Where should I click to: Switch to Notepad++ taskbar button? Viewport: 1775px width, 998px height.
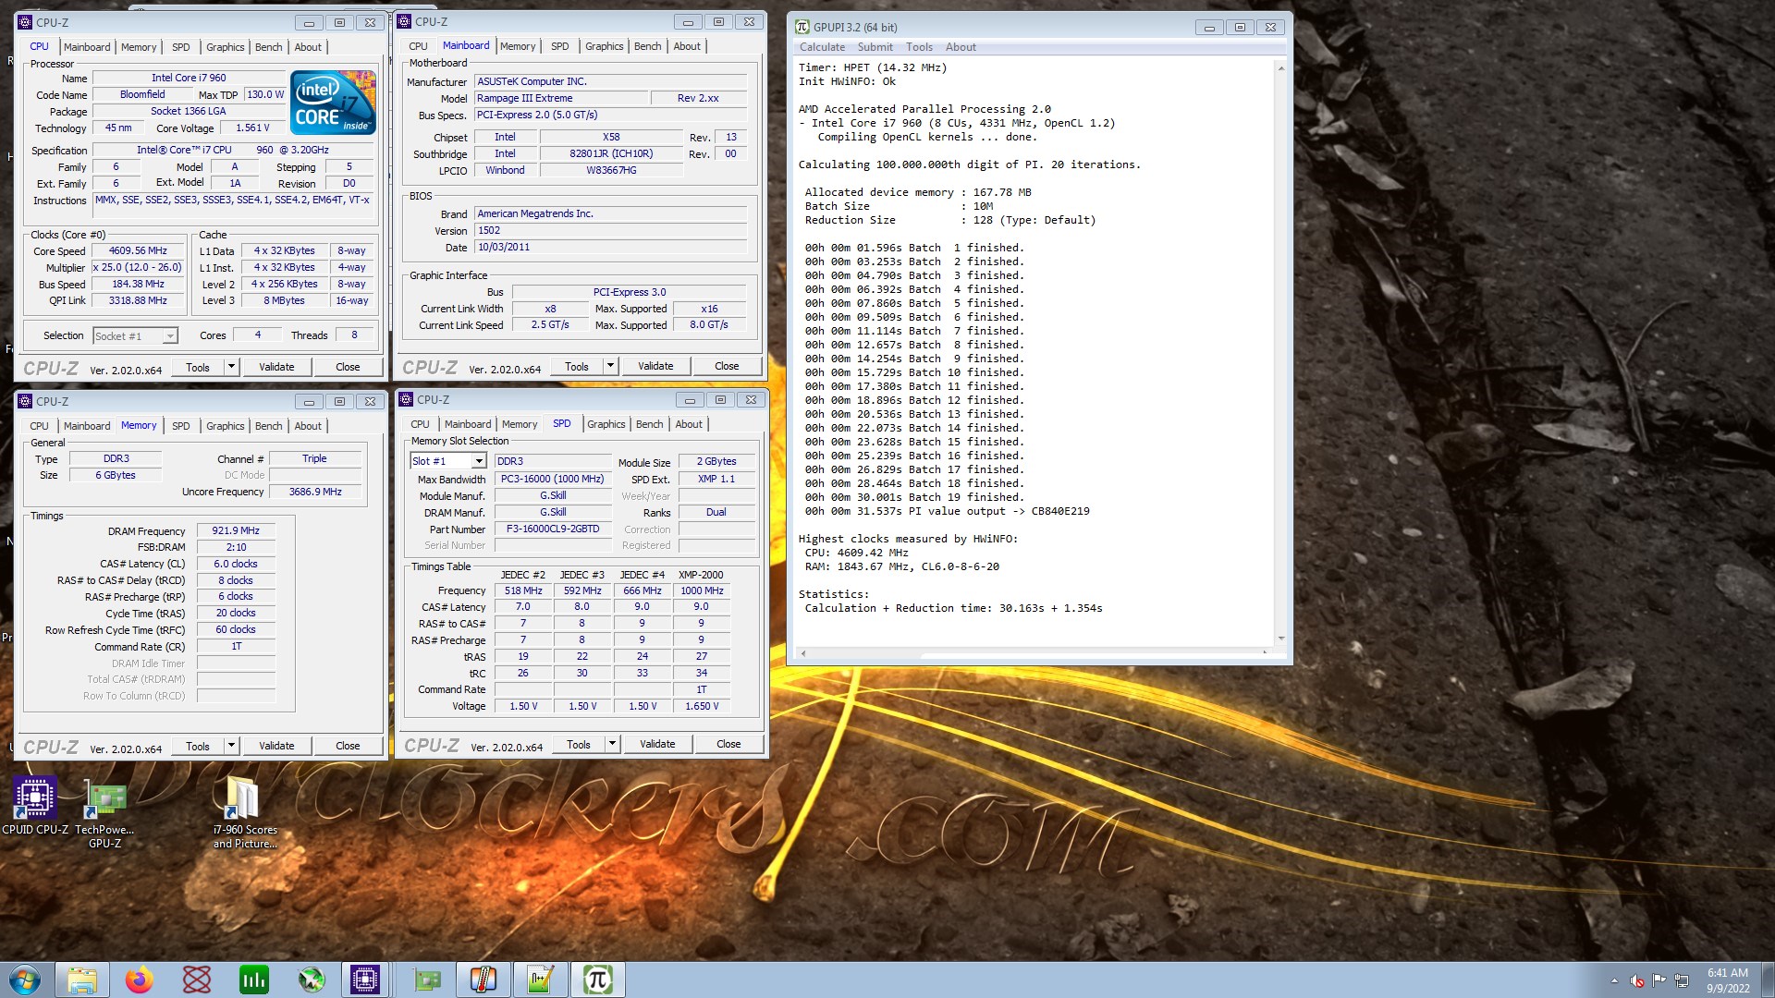point(541,980)
